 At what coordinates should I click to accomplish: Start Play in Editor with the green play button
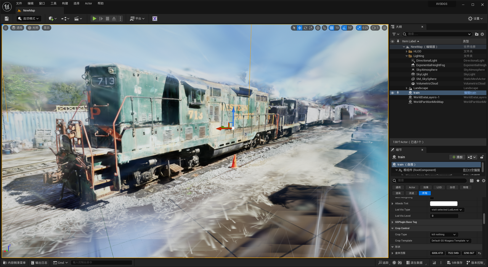click(x=95, y=19)
